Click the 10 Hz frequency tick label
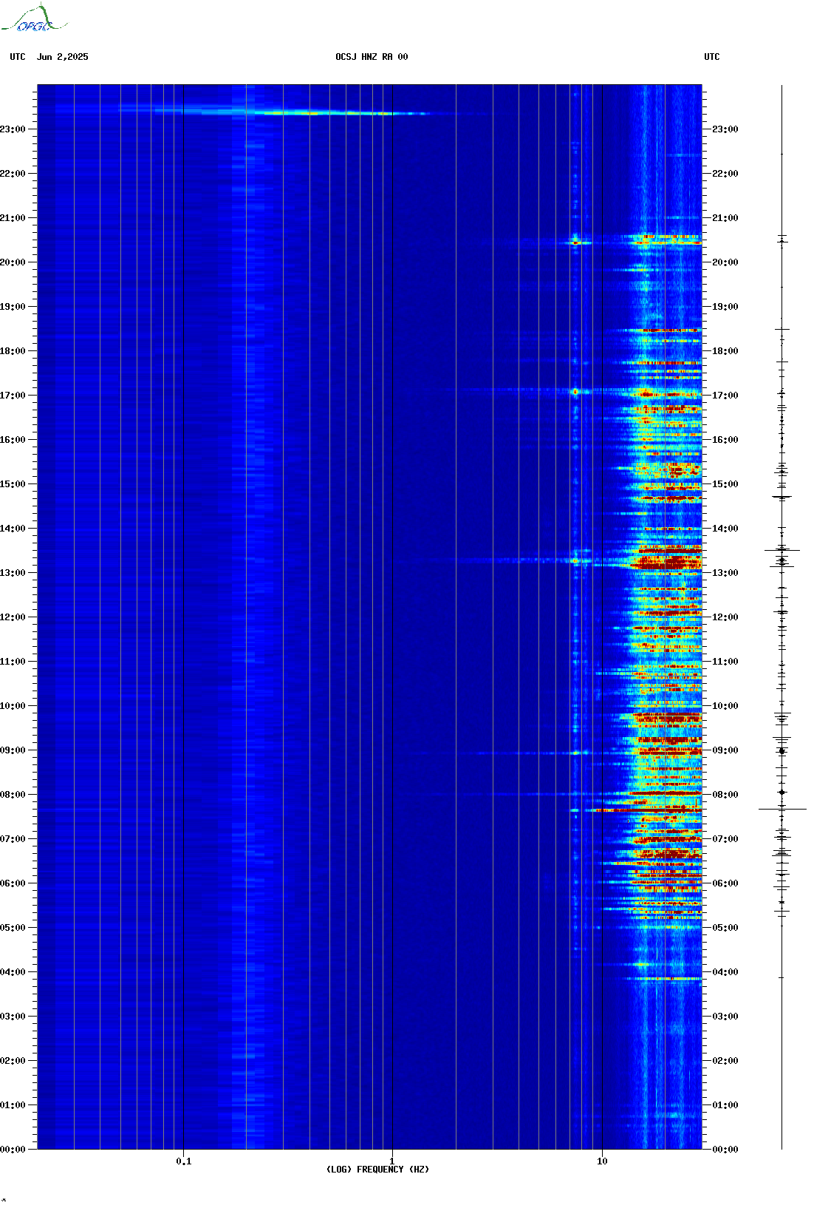Image resolution: width=814 pixels, height=1208 pixels. tap(602, 1161)
